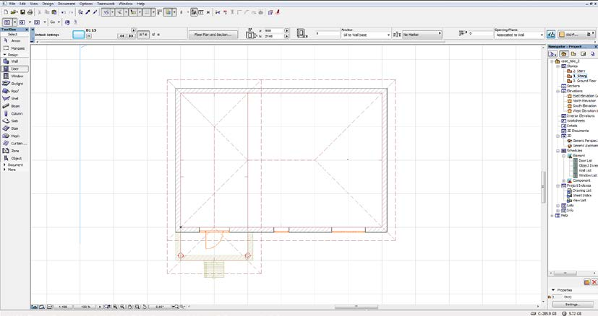The image size is (598, 316).
Task: Toggle the door geometry method button
Action: pyautogui.click(x=143, y=35)
